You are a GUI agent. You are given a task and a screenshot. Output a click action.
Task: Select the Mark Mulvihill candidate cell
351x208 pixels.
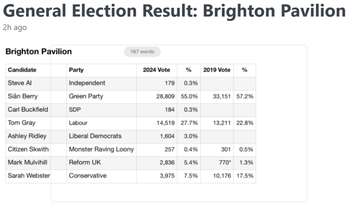[28, 162]
